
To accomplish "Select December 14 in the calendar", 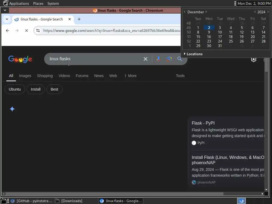I will click(x=263, y=32).
